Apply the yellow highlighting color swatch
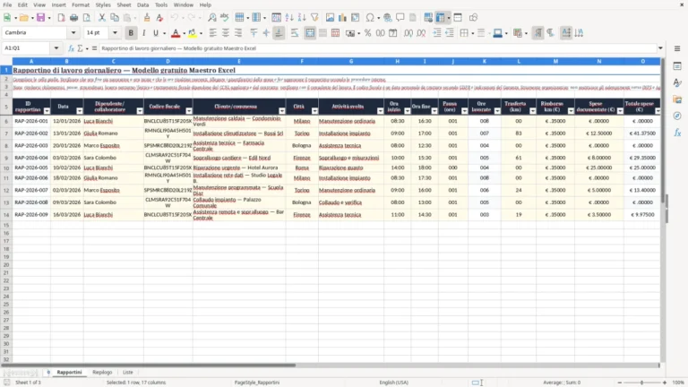 point(193,33)
